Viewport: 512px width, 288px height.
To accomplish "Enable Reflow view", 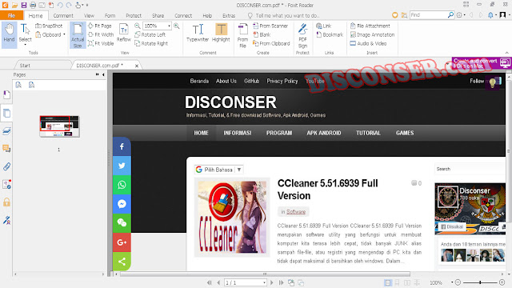I will coord(124,33).
